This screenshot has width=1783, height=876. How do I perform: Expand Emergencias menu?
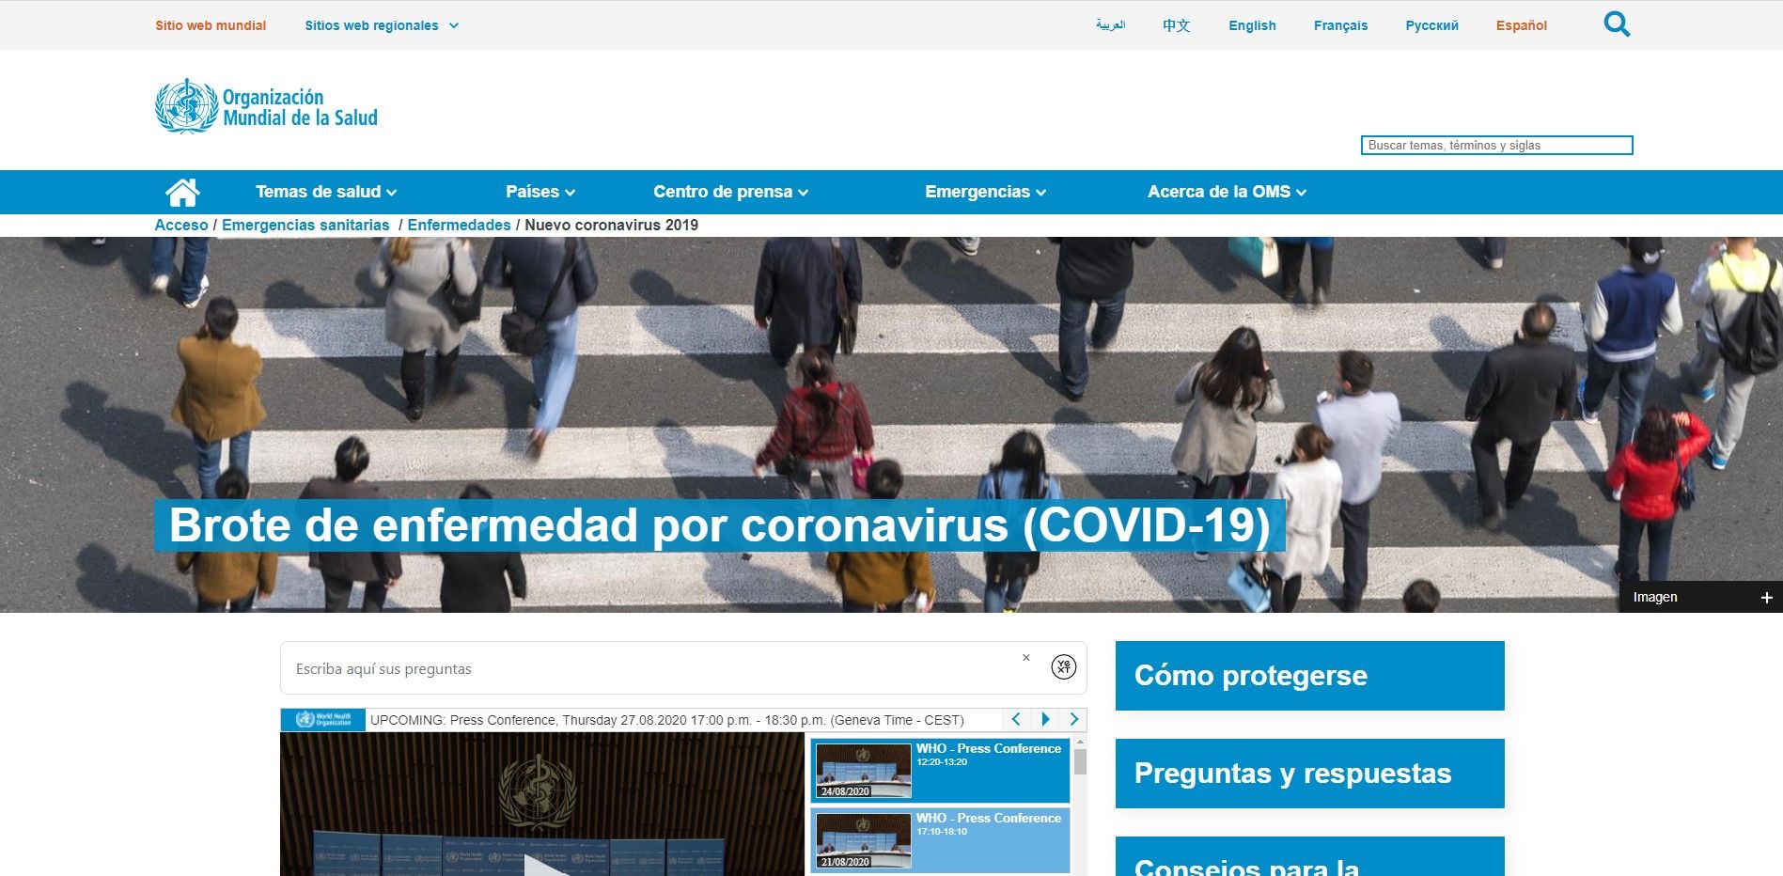[x=985, y=192]
